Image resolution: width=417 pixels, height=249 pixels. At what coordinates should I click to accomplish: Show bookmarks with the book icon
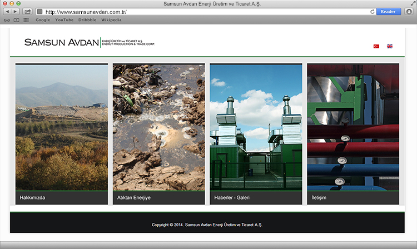pyautogui.click(x=17, y=20)
